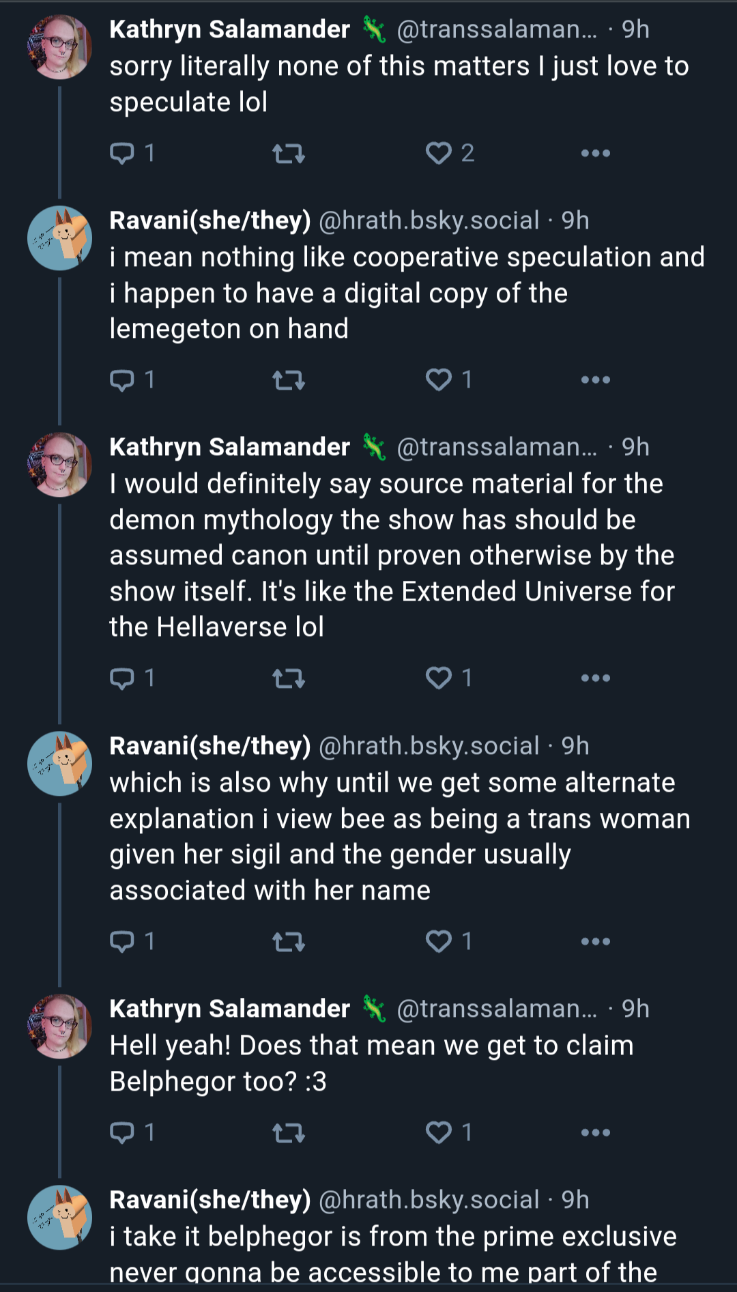Reply to the 'claim Belphegor too' post
This screenshot has height=1292, width=737.
click(132, 1132)
